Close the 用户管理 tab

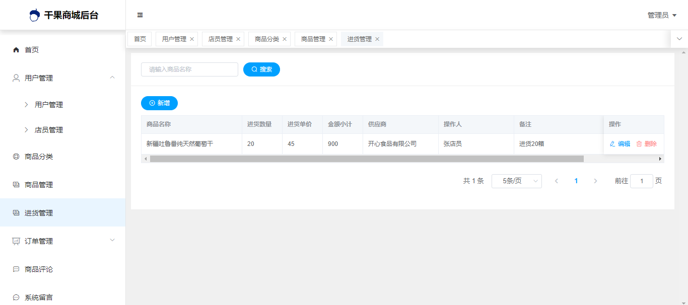pos(192,39)
